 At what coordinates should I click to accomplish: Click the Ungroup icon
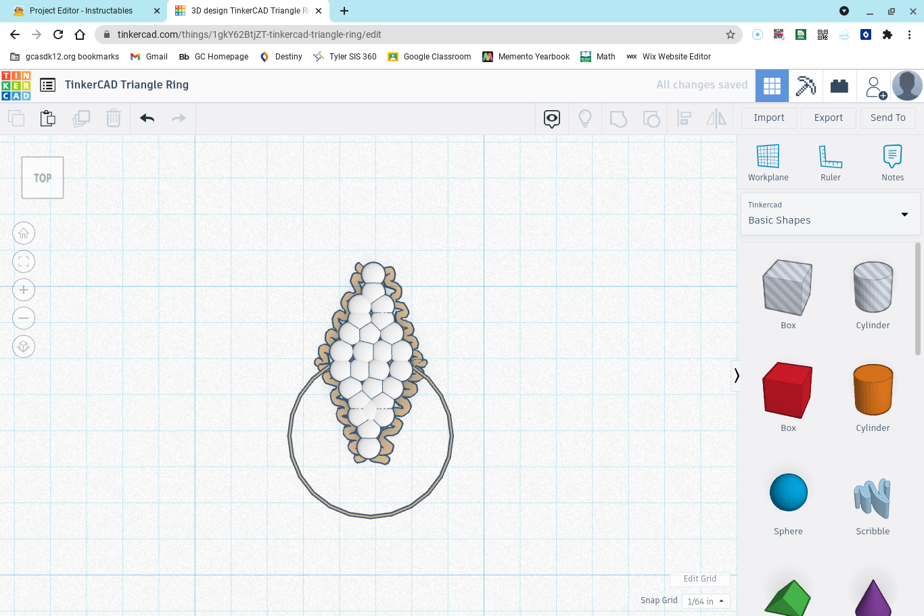[x=651, y=118]
